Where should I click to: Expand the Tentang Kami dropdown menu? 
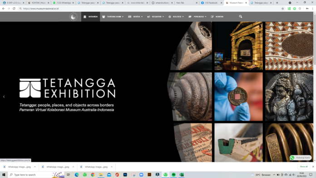pos(113,16)
